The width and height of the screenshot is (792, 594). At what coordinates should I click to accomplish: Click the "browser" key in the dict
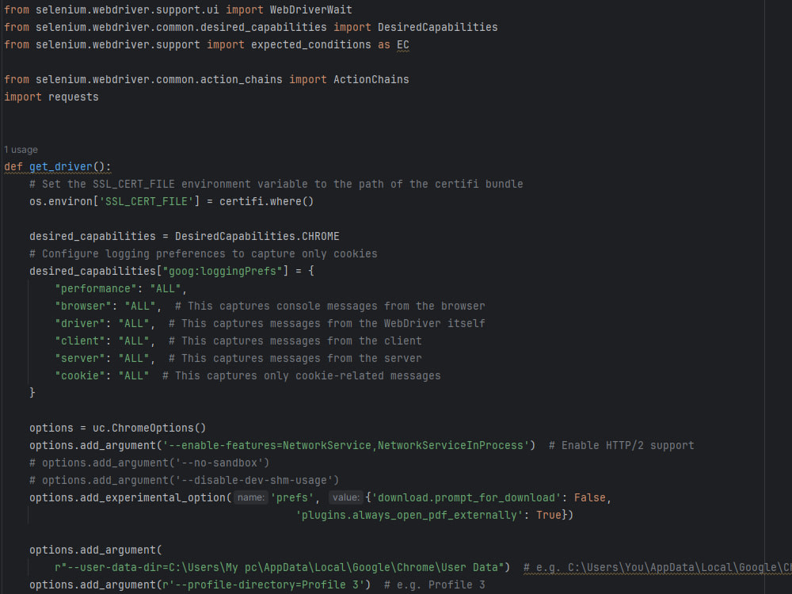(x=83, y=306)
